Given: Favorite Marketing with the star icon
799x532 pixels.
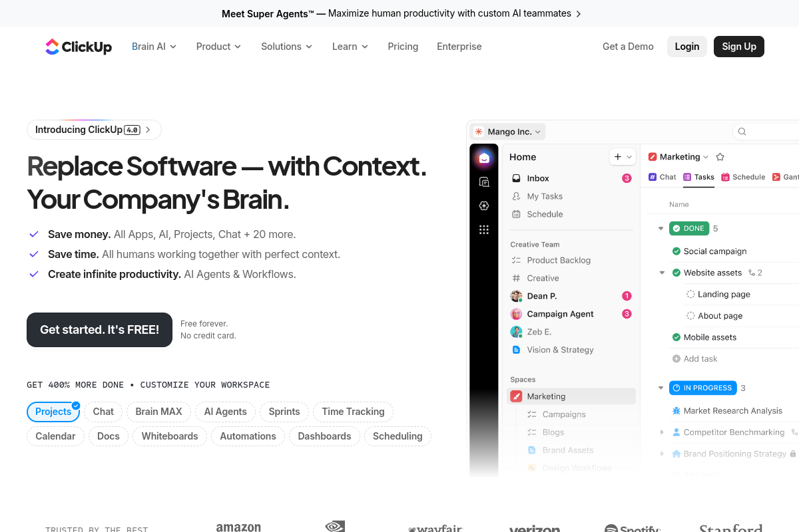Looking at the screenshot, I should [720, 157].
